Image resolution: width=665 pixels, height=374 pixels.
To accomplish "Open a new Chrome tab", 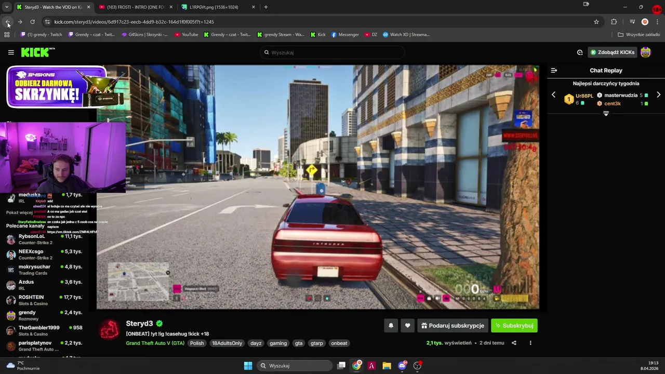I will (265, 7).
